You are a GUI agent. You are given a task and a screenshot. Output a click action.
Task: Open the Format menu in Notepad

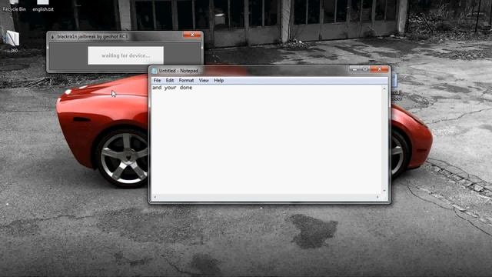[x=186, y=80]
